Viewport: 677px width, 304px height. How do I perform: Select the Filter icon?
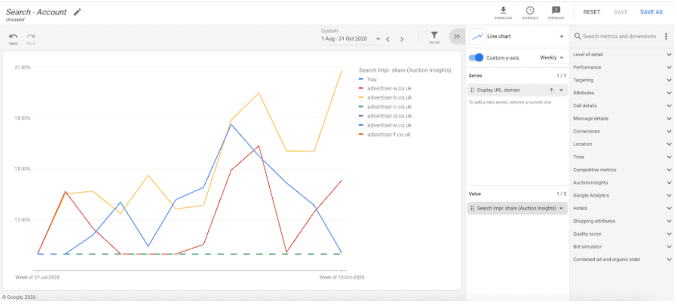coord(434,36)
